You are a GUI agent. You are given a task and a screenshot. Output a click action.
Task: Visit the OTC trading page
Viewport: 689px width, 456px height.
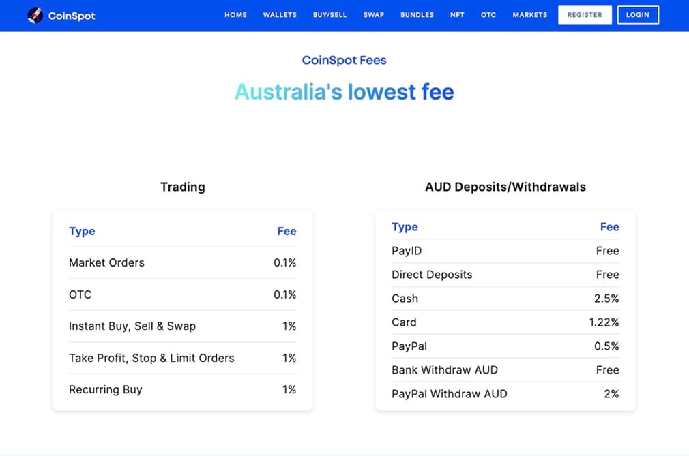(x=488, y=14)
